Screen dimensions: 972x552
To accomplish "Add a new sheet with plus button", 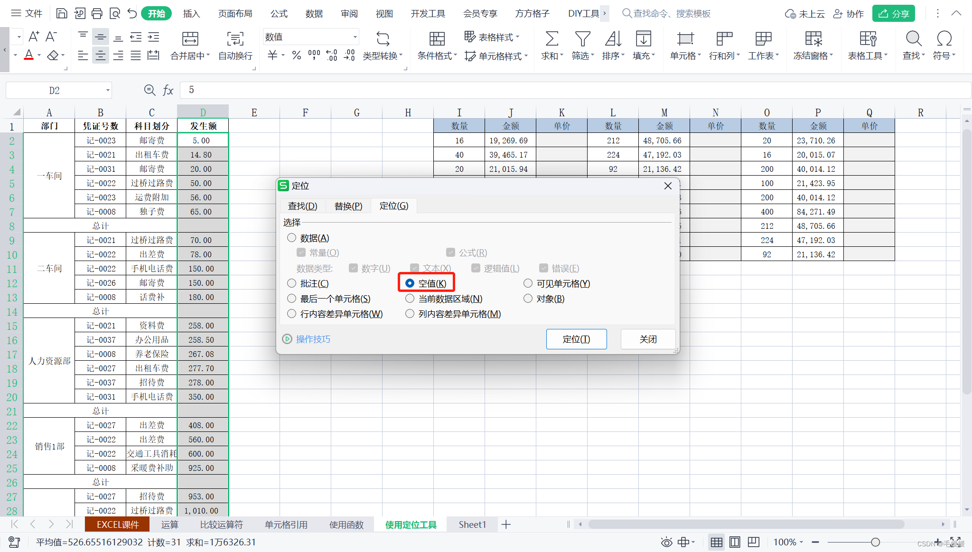I will (x=506, y=524).
